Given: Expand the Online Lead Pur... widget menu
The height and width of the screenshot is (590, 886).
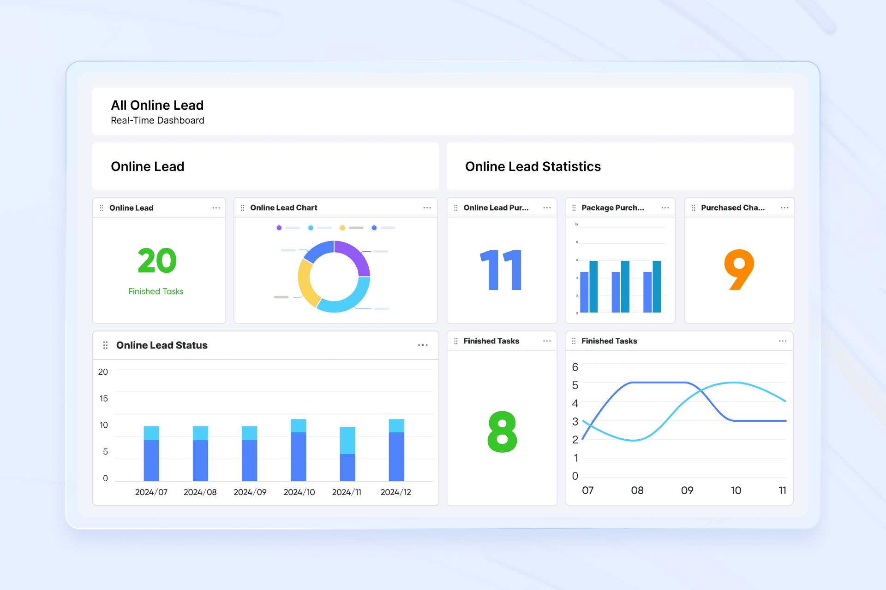Looking at the screenshot, I should click(x=547, y=208).
